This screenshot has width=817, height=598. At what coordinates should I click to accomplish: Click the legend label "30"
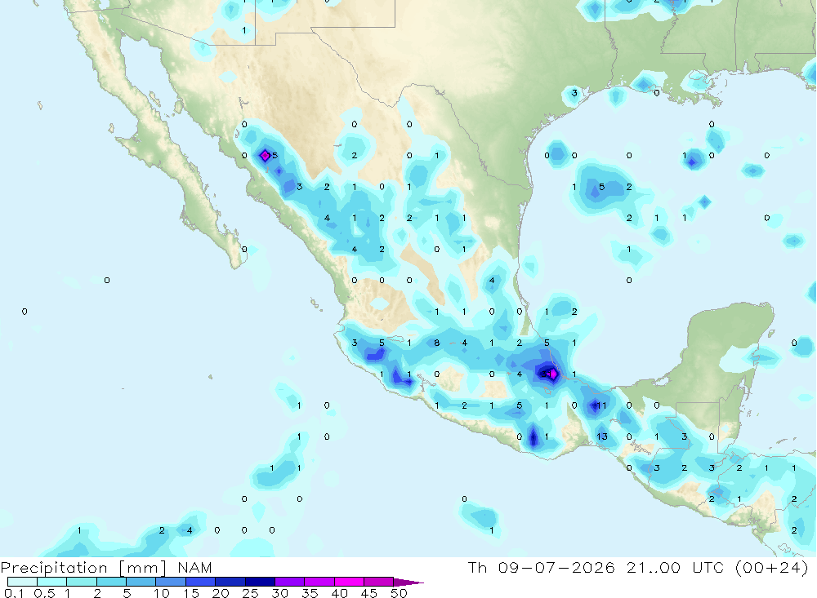coord(280,593)
